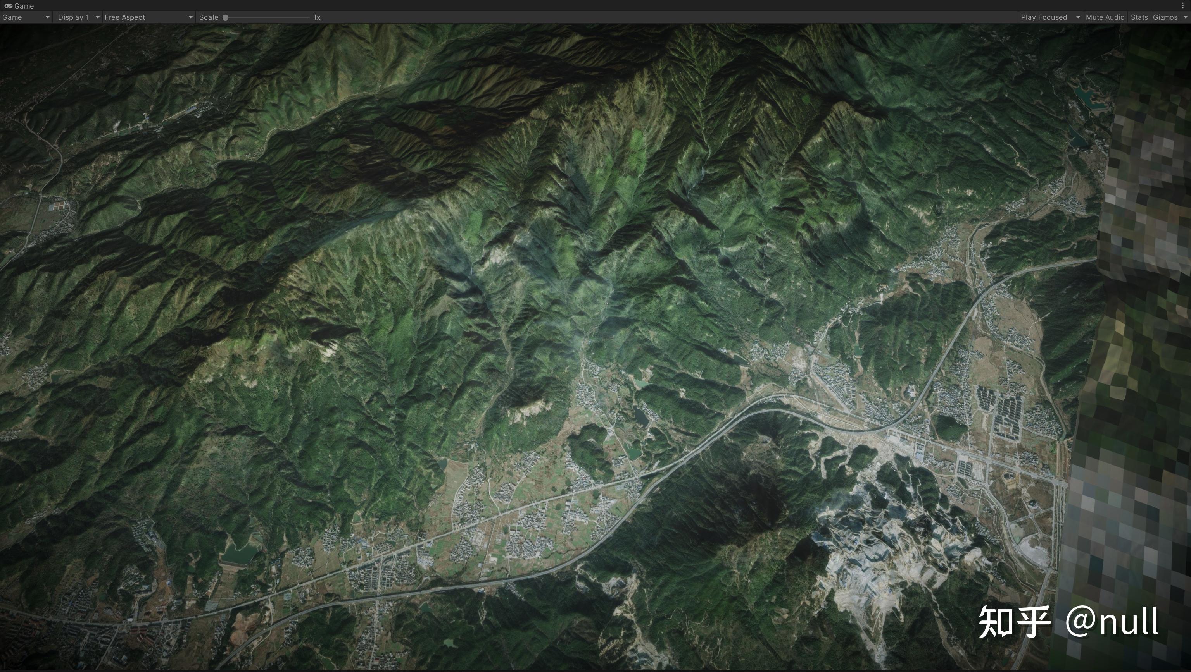Open the Play Focused behavior dropdown
1191x672 pixels.
pyautogui.click(x=1045, y=17)
